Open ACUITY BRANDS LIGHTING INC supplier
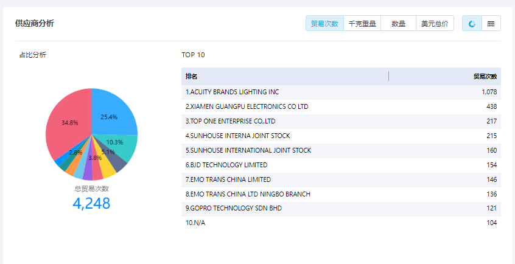The width and height of the screenshot is (515, 264). pyautogui.click(x=232, y=92)
